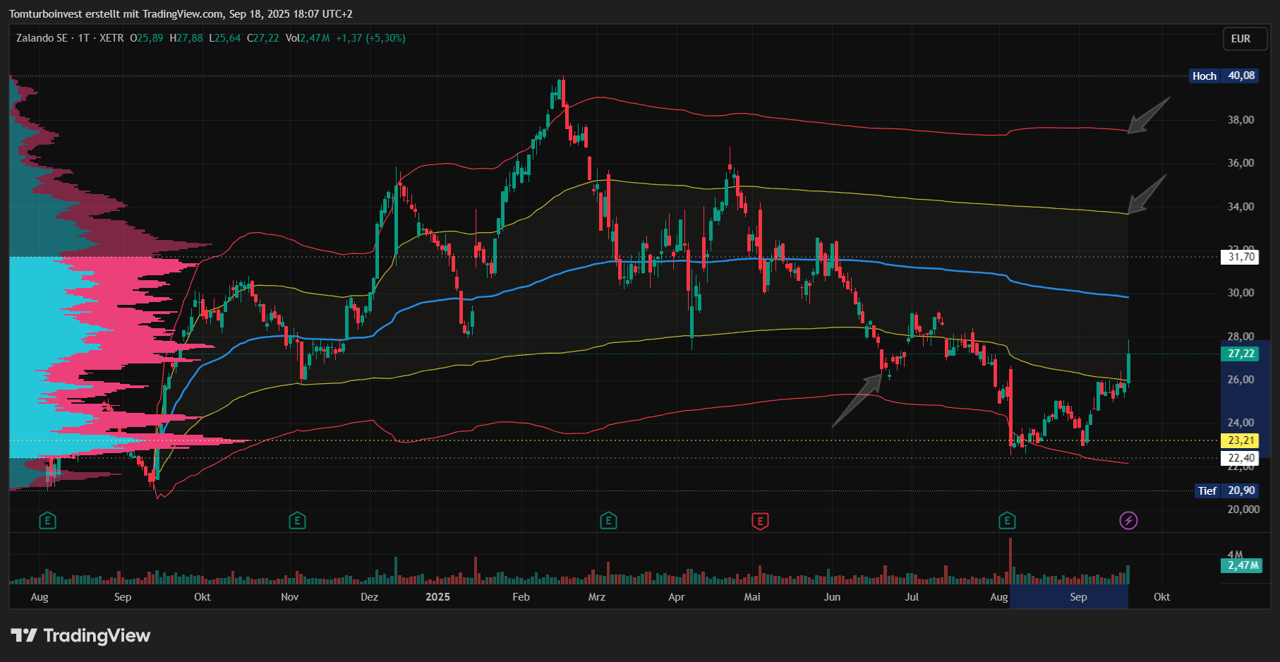The width and height of the screenshot is (1280, 662).
Task: Select gray arrow pointing at yellow band line
Action: coord(1147,195)
